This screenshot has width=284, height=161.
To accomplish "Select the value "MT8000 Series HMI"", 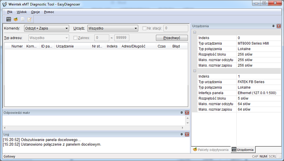I will pyautogui.click(x=253, y=43).
